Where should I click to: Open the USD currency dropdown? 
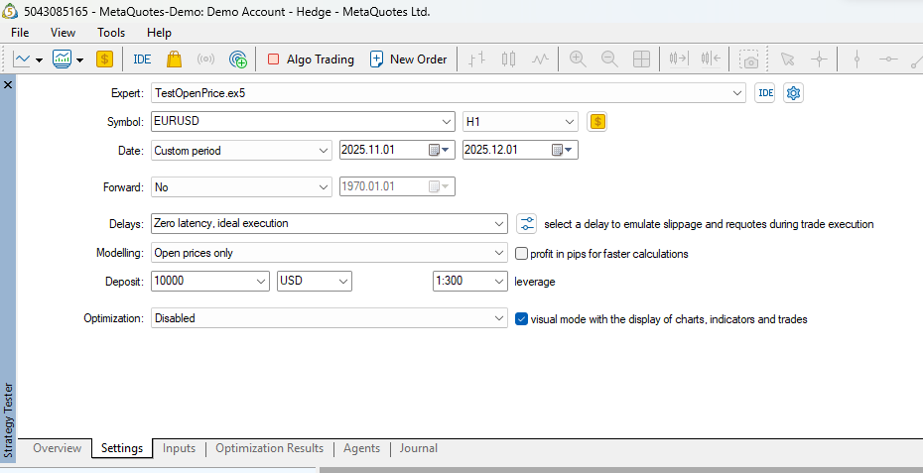point(315,282)
